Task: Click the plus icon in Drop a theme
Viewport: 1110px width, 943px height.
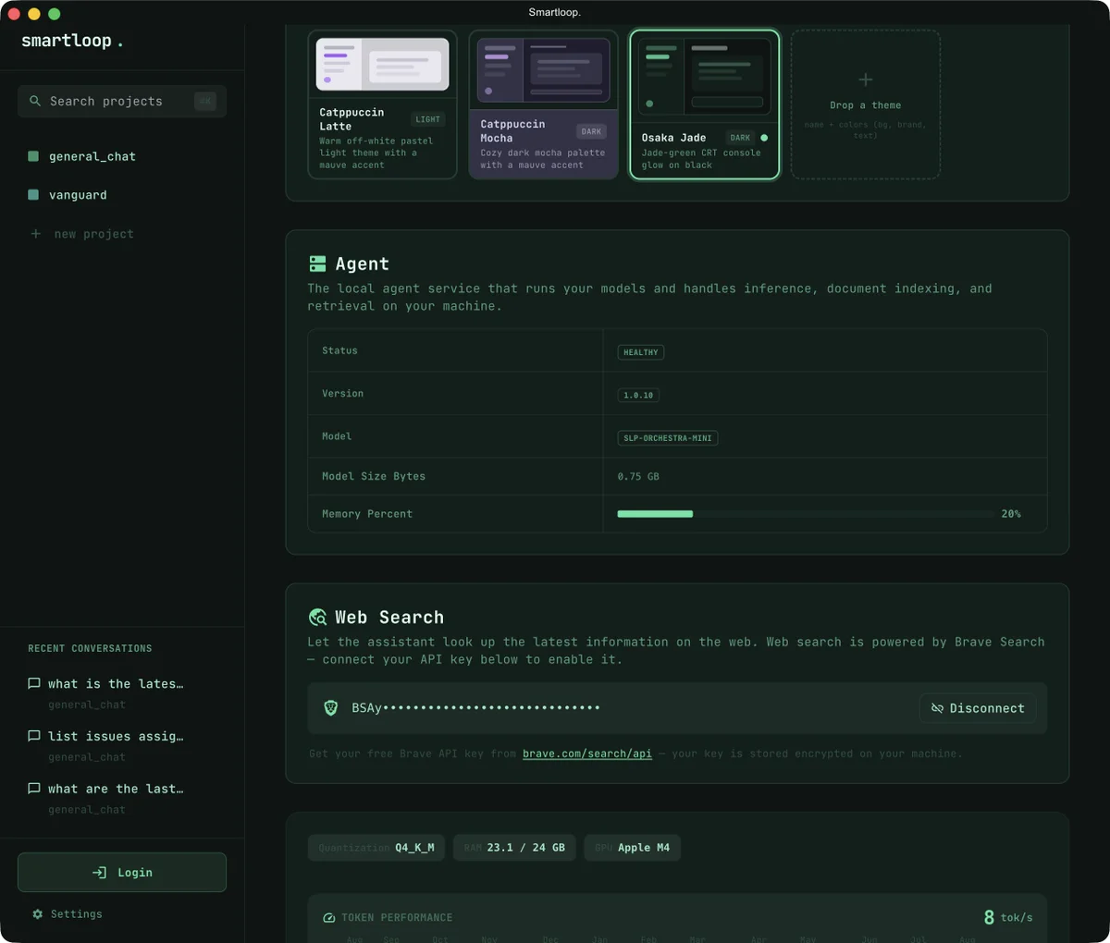Action: (866, 80)
